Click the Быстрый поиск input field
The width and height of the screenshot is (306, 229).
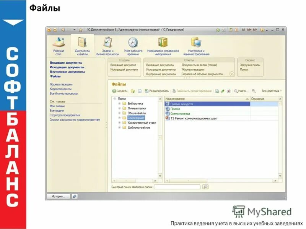[x=177, y=187]
